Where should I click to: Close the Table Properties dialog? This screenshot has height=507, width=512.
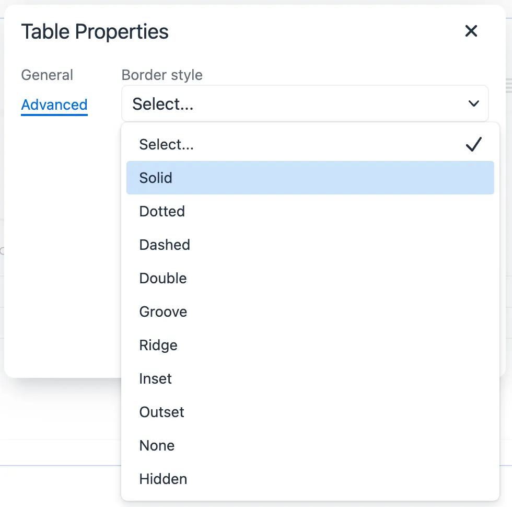[471, 31]
